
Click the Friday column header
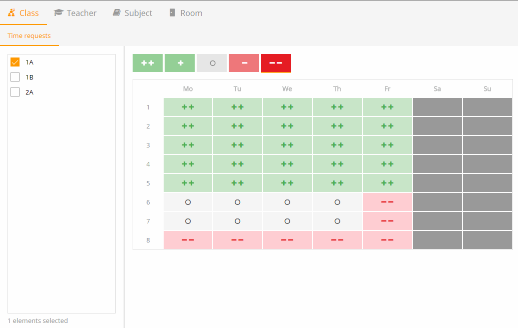pos(387,89)
